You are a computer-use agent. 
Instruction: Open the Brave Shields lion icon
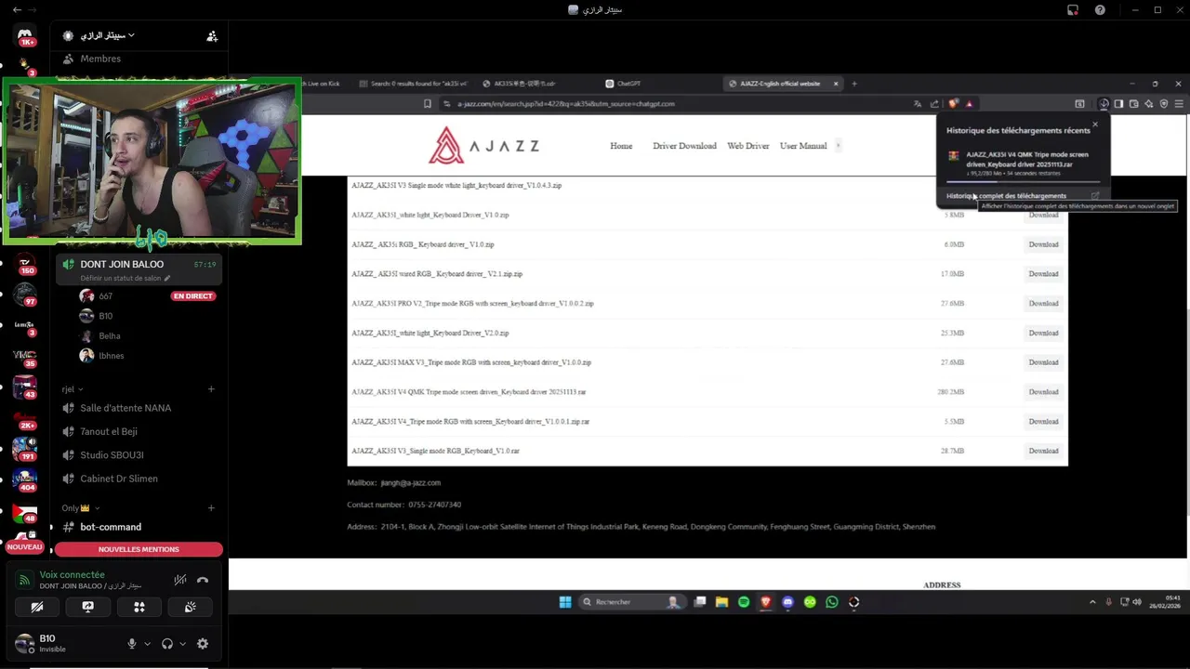[953, 104]
